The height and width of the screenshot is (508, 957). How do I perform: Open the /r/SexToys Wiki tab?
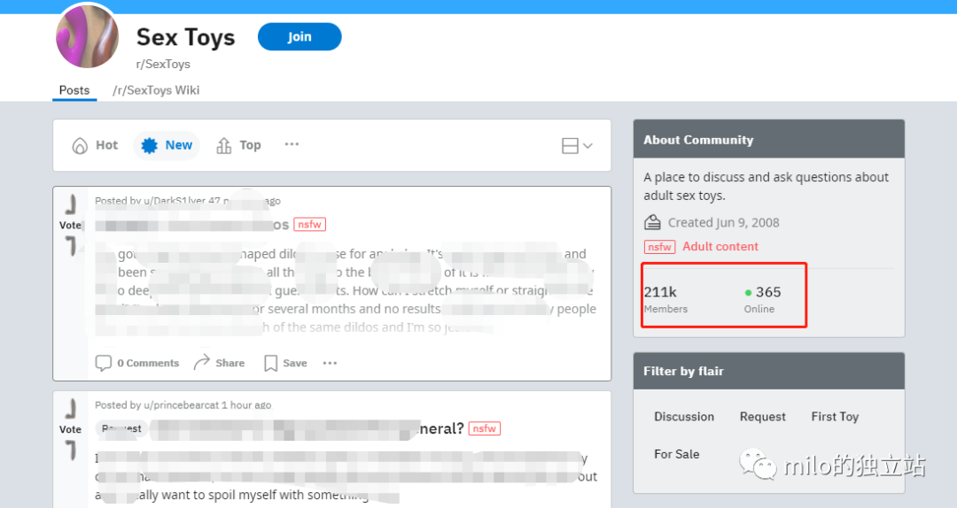click(156, 90)
